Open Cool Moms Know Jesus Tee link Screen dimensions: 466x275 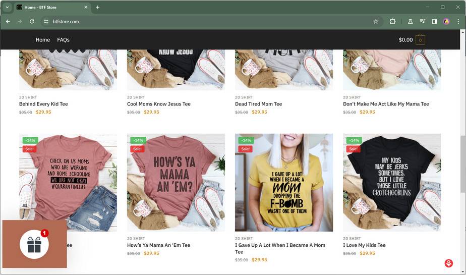pyautogui.click(x=159, y=104)
